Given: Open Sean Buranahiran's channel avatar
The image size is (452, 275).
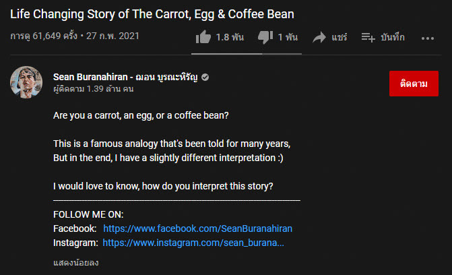Looking at the screenshot, I should point(27,82).
